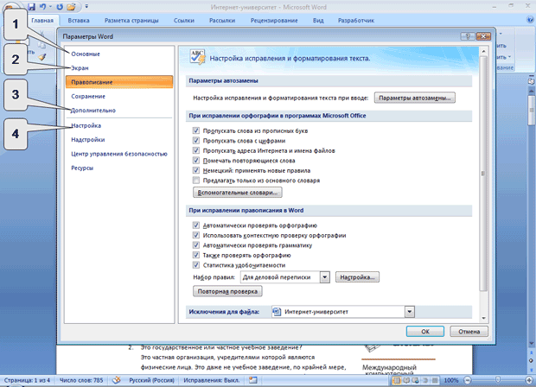This screenshot has width=536, height=387.
Task: Click the spelling check icon in status bar
Action: pyautogui.click(x=116, y=380)
